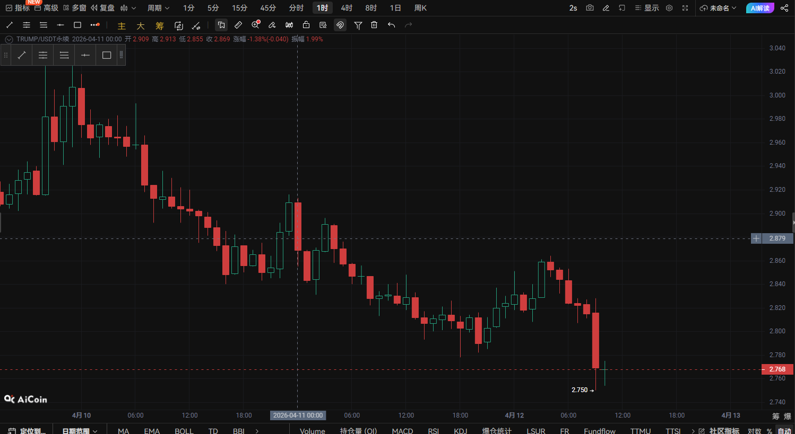This screenshot has width=795, height=434.
Task: Pick the trend line in floating toolbar
Action: (22, 55)
